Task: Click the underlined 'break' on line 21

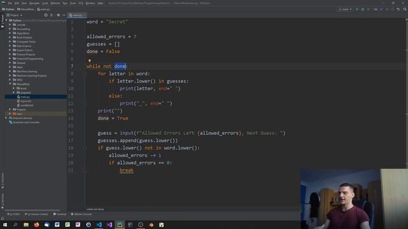Action: (127, 170)
